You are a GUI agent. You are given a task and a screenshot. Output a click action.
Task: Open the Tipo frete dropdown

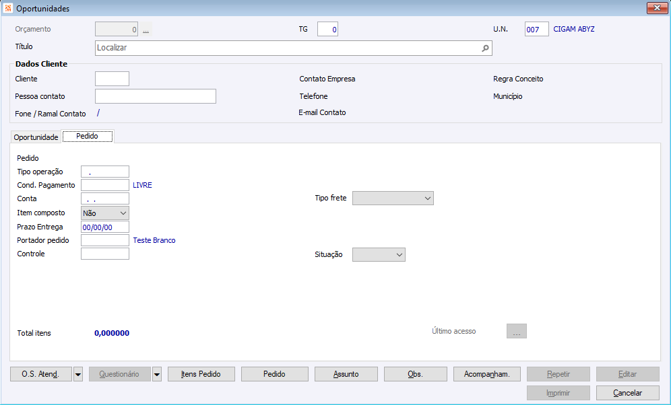[x=393, y=198]
